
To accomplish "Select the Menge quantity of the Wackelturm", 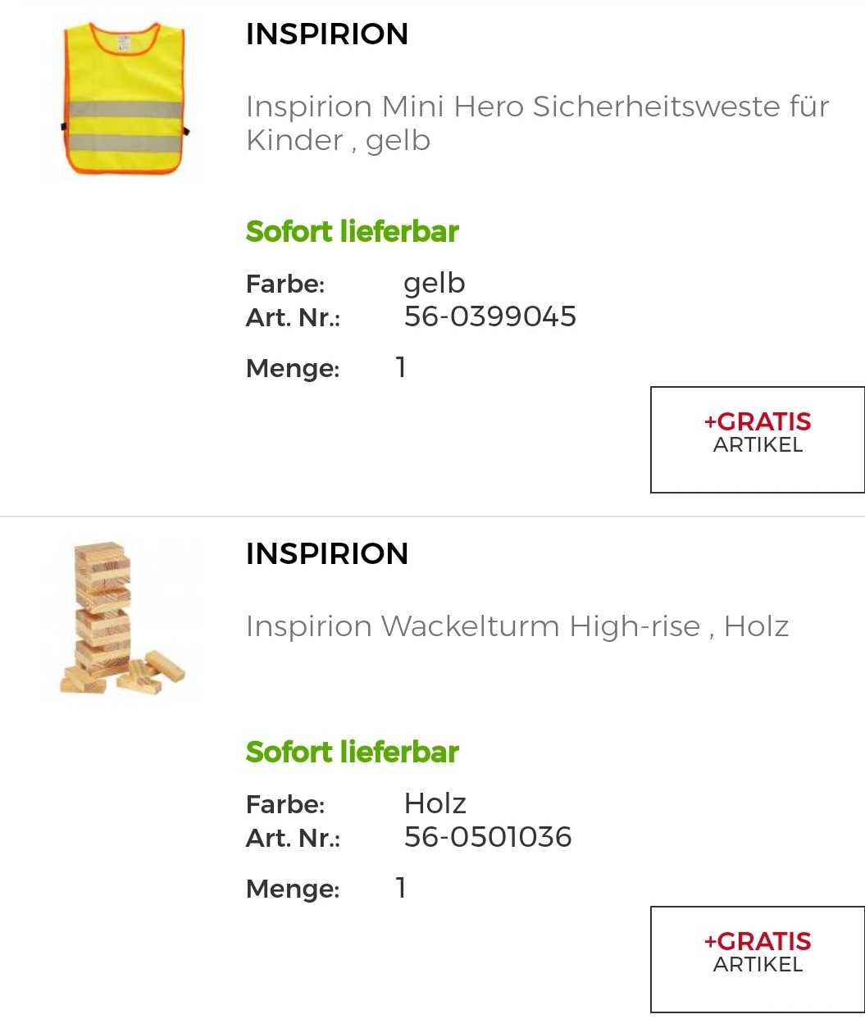I will pyautogui.click(x=401, y=887).
